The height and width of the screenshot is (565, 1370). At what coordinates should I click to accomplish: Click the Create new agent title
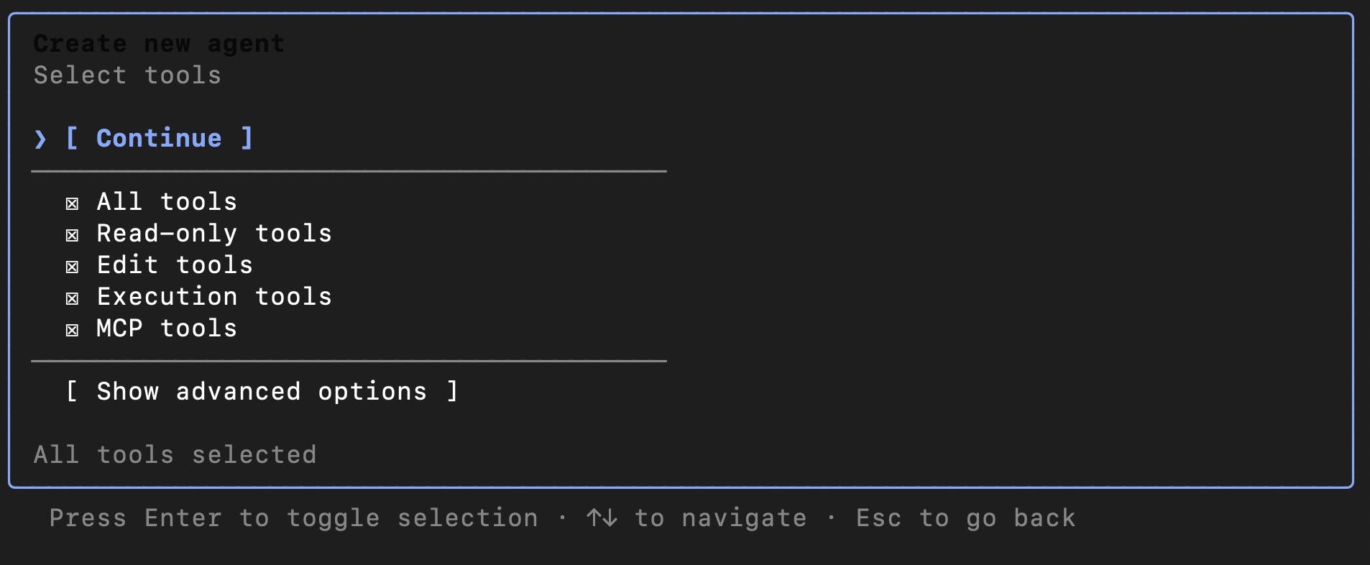point(159,43)
